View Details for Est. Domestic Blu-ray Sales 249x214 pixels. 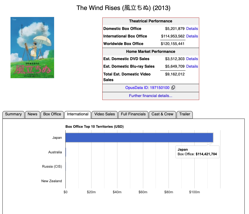[x=192, y=66]
